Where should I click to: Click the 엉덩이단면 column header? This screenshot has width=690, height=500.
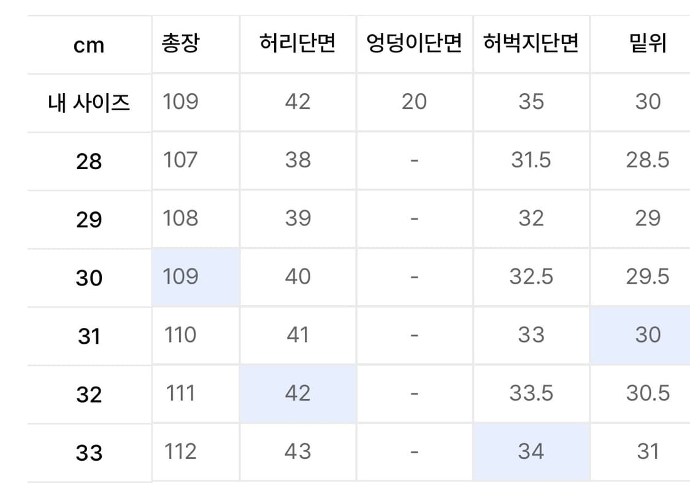pos(414,44)
